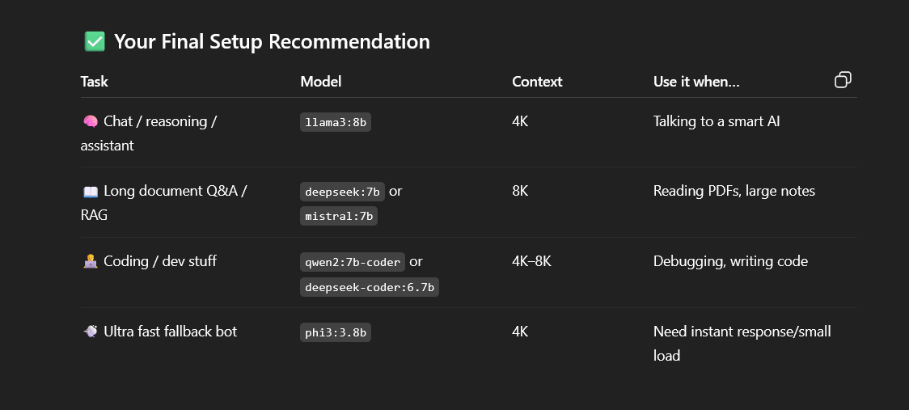Image resolution: width=909 pixels, height=410 pixels.
Task: Click the 'Reading PDFs, large notes' cell
Action: tap(734, 191)
